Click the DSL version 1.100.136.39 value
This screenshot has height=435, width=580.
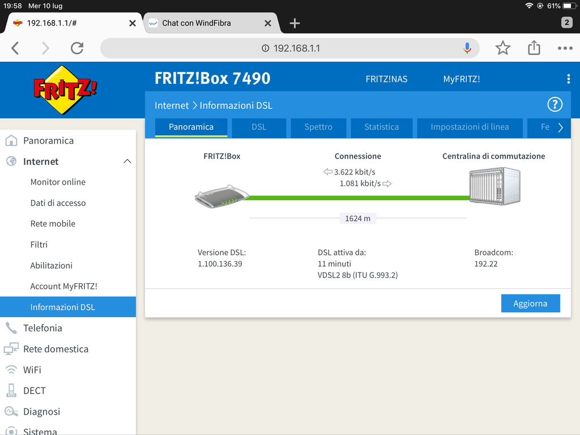coord(220,264)
